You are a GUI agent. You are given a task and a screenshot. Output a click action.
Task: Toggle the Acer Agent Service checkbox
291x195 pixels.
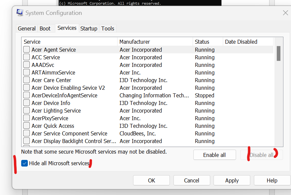26,50
